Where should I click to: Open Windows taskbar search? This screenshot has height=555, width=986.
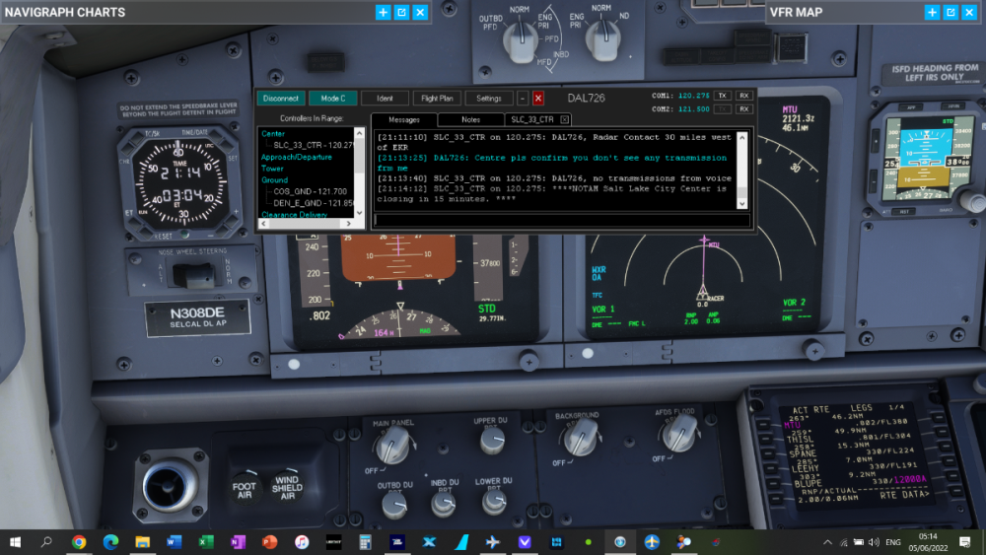click(x=46, y=542)
